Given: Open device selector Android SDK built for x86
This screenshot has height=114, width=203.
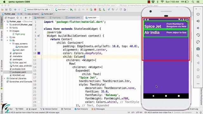Looking at the screenshot, I should 37,9.
